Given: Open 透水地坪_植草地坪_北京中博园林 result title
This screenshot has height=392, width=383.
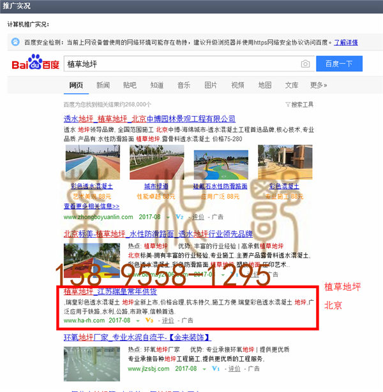Looking at the screenshot, I should (x=149, y=119).
